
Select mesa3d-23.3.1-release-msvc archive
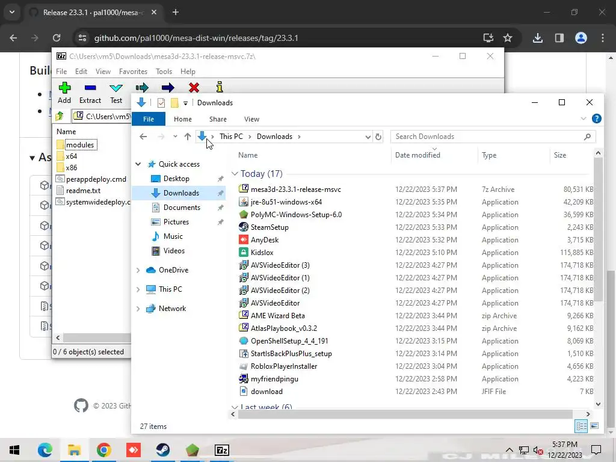coord(295,189)
